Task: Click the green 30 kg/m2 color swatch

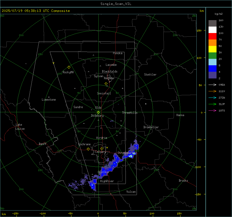Action: click(212, 55)
